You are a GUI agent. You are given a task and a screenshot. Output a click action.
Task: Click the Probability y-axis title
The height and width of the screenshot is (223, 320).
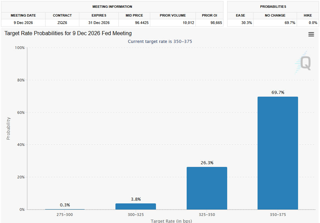[x=8, y=128]
